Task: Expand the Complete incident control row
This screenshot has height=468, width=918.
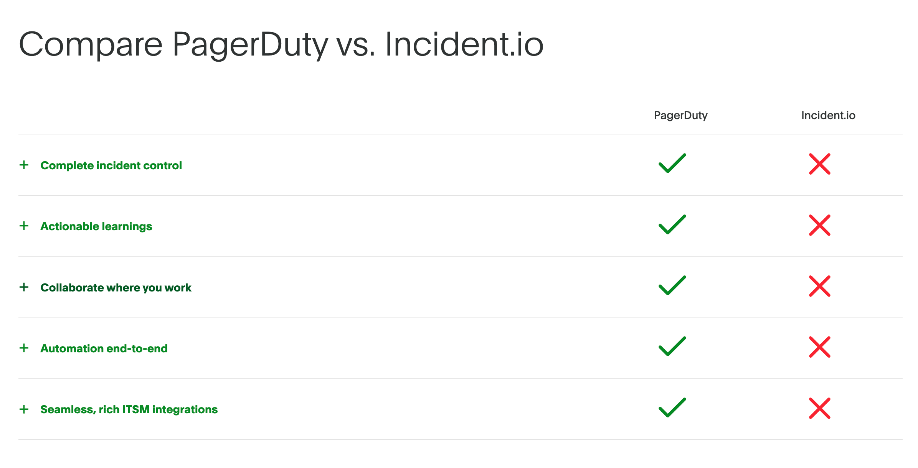Action: point(25,165)
